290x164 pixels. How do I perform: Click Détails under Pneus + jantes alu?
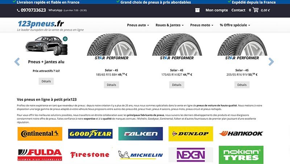click(46, 81)
